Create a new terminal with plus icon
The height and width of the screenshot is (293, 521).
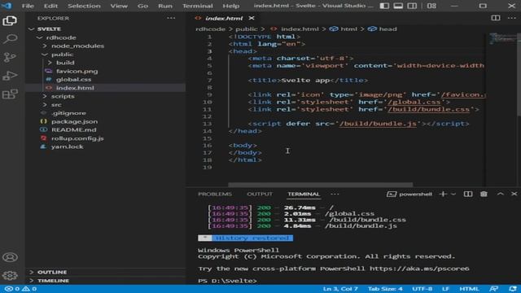[x=443, y=194]
